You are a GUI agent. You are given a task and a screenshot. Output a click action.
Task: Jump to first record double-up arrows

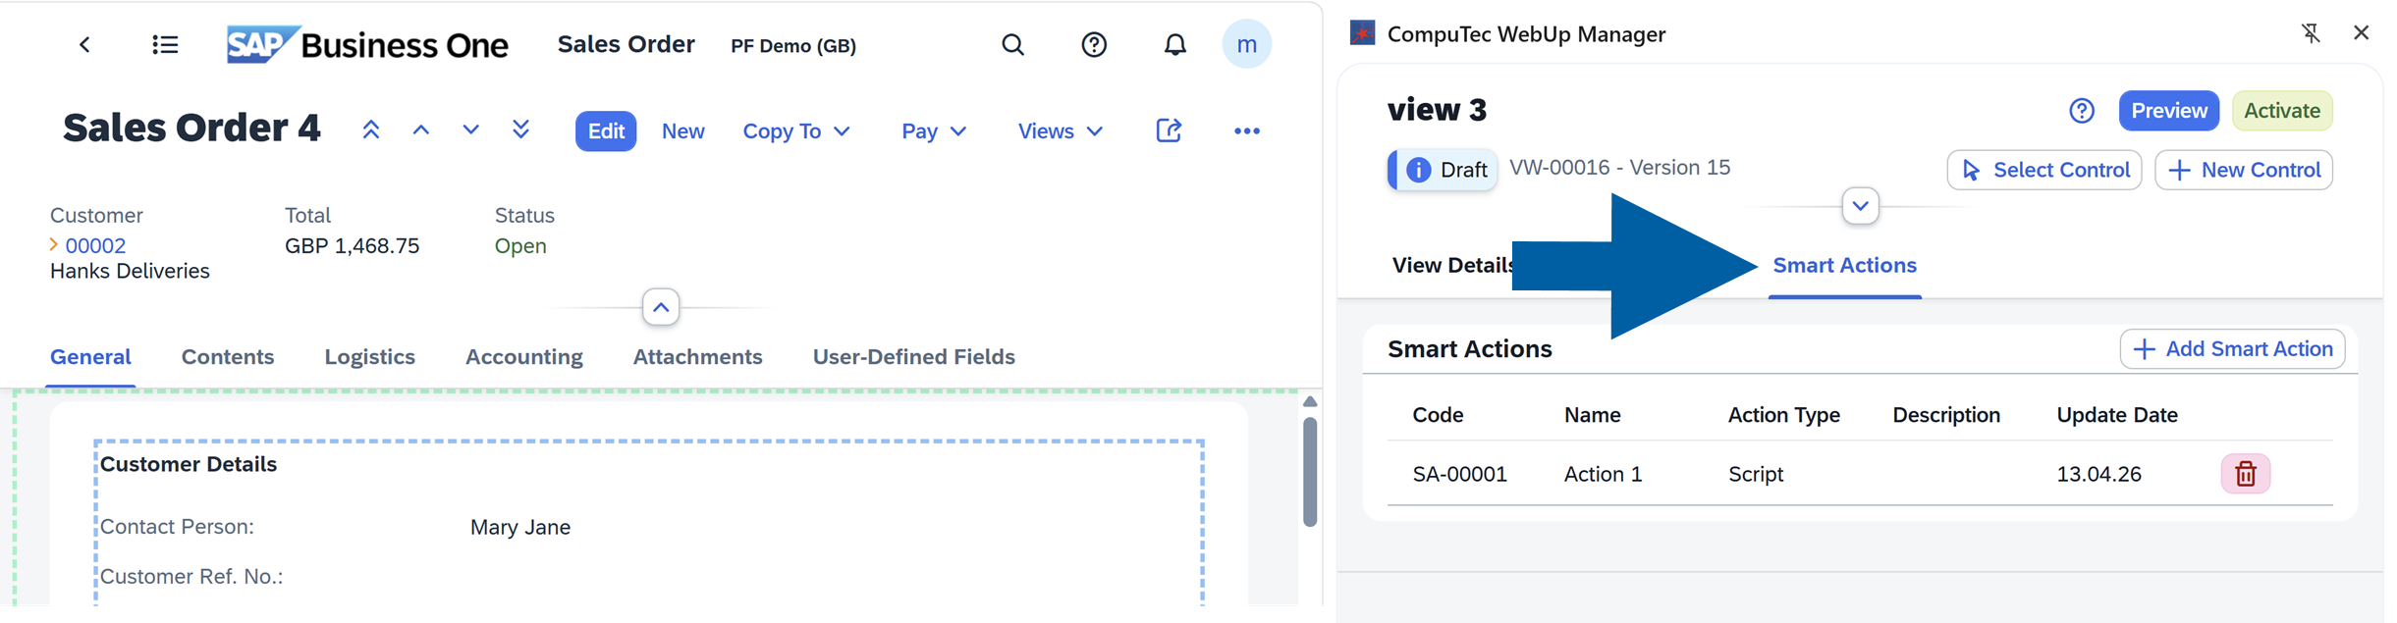coord(370,130)
